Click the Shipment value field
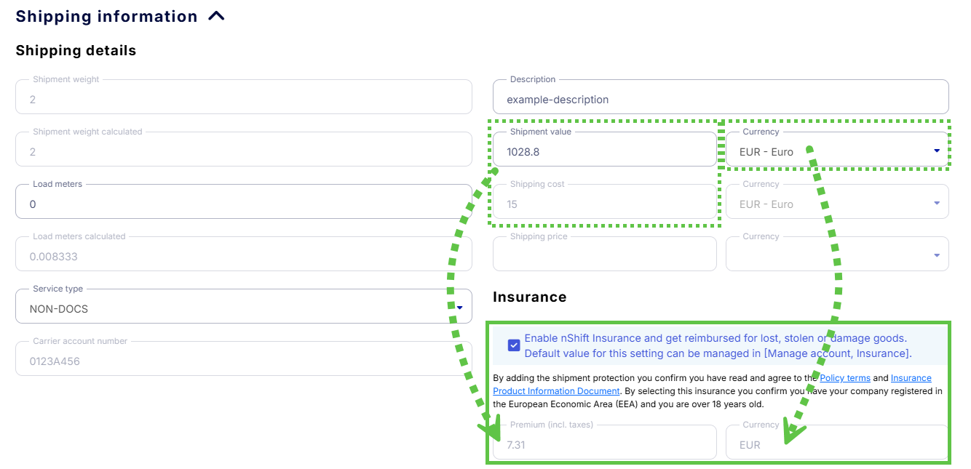971x469 pixels. [604, 152]
